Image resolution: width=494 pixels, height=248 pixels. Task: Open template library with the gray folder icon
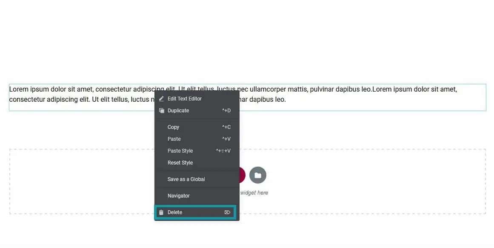pos(258,175)
